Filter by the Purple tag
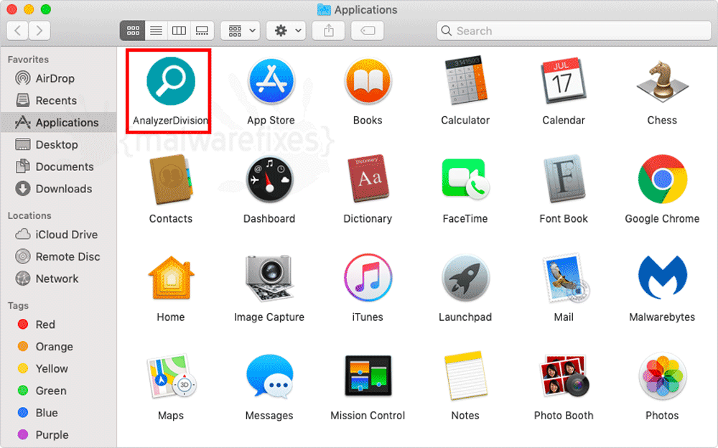This screenshot has height=448, width=718. (58, 434)
